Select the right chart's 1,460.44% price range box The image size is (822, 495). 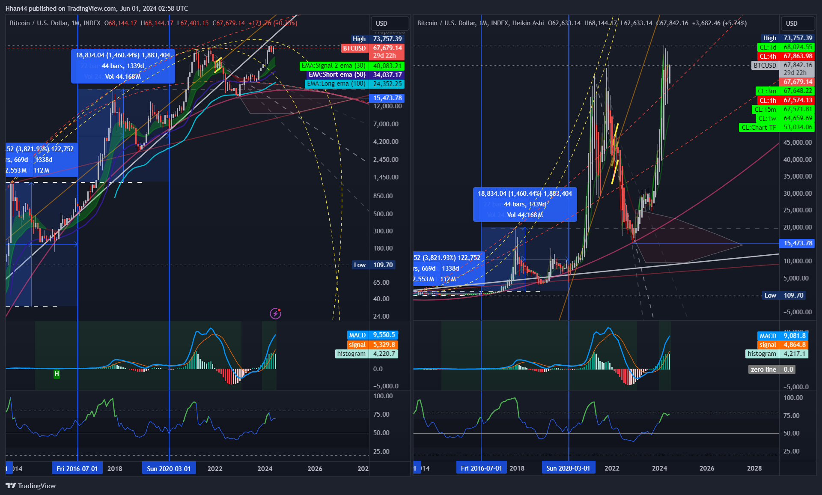525,204
